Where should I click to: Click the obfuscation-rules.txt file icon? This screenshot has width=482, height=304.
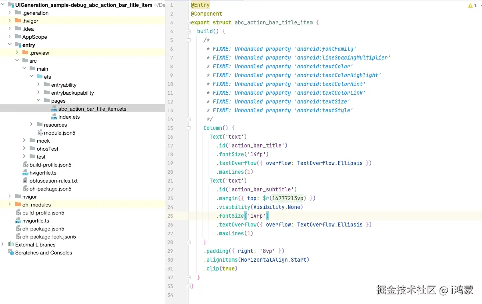[x=25, y=181]
